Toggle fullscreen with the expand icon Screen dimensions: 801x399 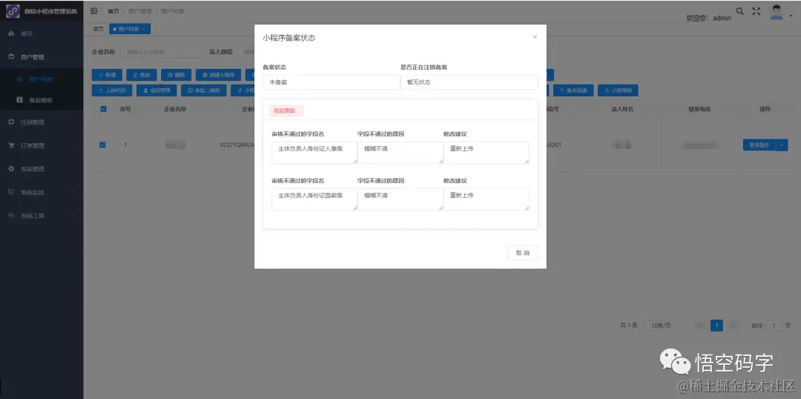[x=756, y=10]
